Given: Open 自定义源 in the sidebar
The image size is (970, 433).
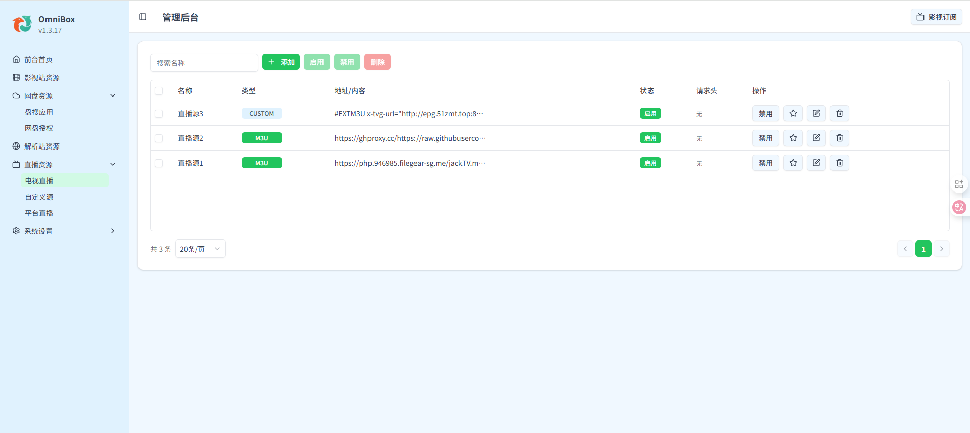Looking at the screenshot, I should point(39,197).
